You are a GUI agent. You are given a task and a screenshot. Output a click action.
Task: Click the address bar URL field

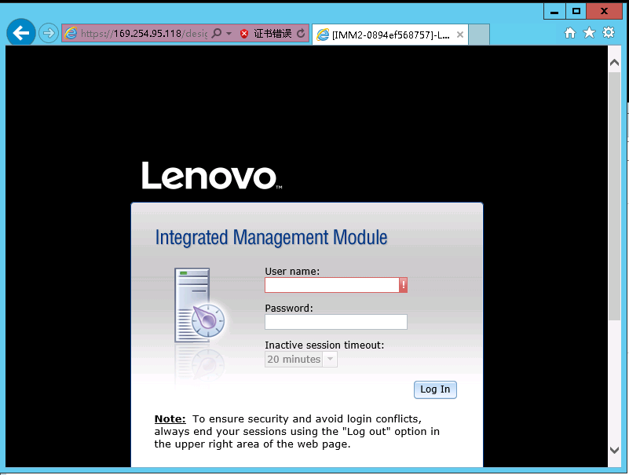pos(144,33)
